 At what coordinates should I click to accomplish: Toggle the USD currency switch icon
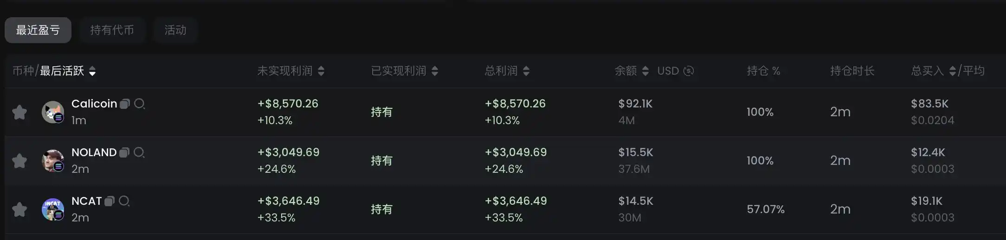689,71
